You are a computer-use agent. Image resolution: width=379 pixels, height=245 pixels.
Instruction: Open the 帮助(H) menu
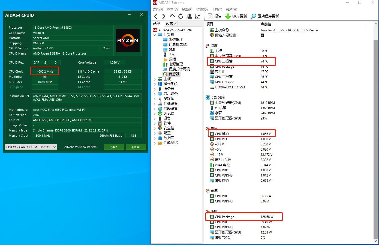click(232, 10)
